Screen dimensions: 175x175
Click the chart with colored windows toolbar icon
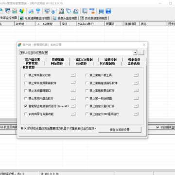31,11
